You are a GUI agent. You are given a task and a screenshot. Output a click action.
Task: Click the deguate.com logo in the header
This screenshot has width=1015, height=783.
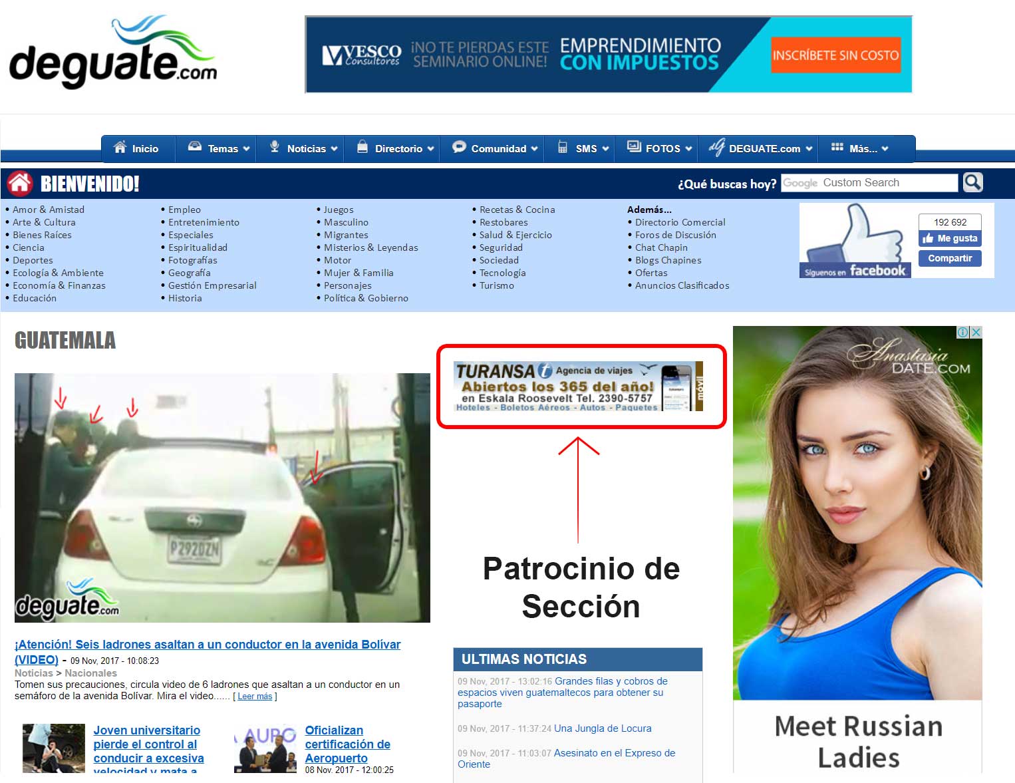click(113, 52)
